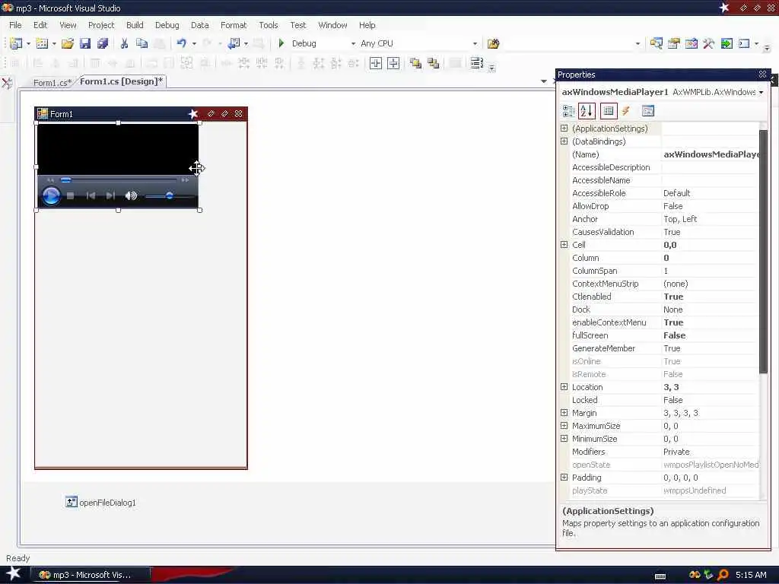Click the (Name) value field axWindowsMediaPlayer1
Viewport: 779px width, 584px height.
pos(711,154)
